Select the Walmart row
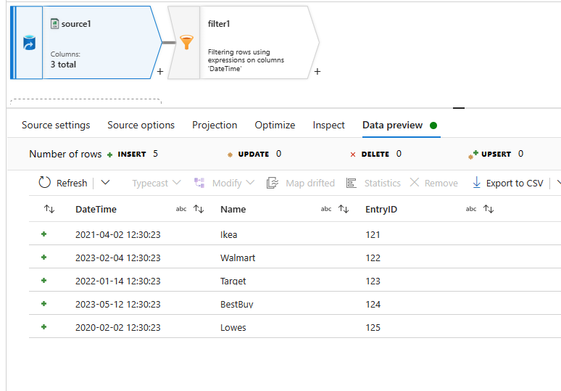Viewport: 561px width, 391px height. coord(238,258)
